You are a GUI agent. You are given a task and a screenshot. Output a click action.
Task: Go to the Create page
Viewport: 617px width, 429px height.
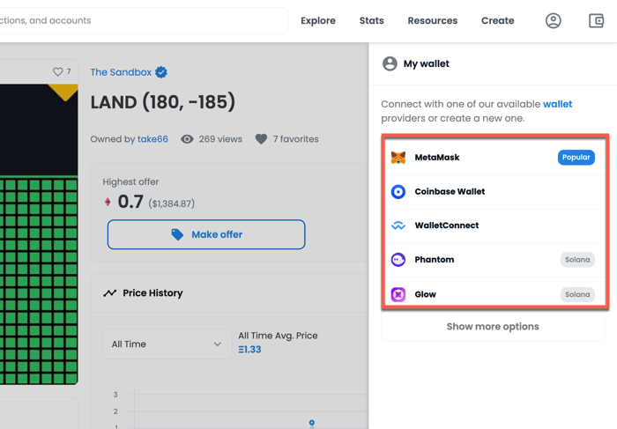[498, 20]
